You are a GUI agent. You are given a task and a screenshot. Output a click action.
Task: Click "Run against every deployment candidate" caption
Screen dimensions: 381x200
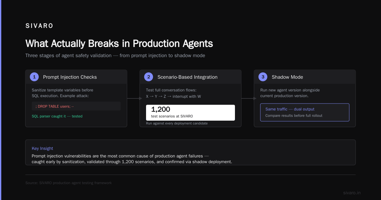pyautogui.click(x=177, y=123)
